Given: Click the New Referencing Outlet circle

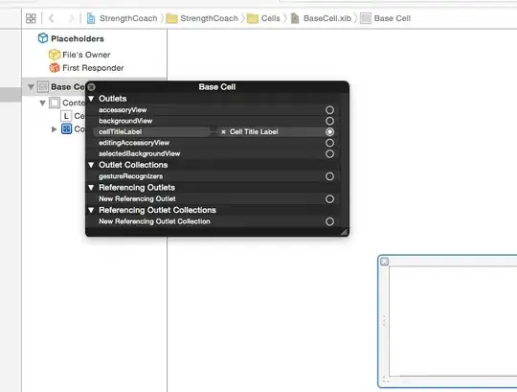Looking at the screenshot, I should (329, 198).
